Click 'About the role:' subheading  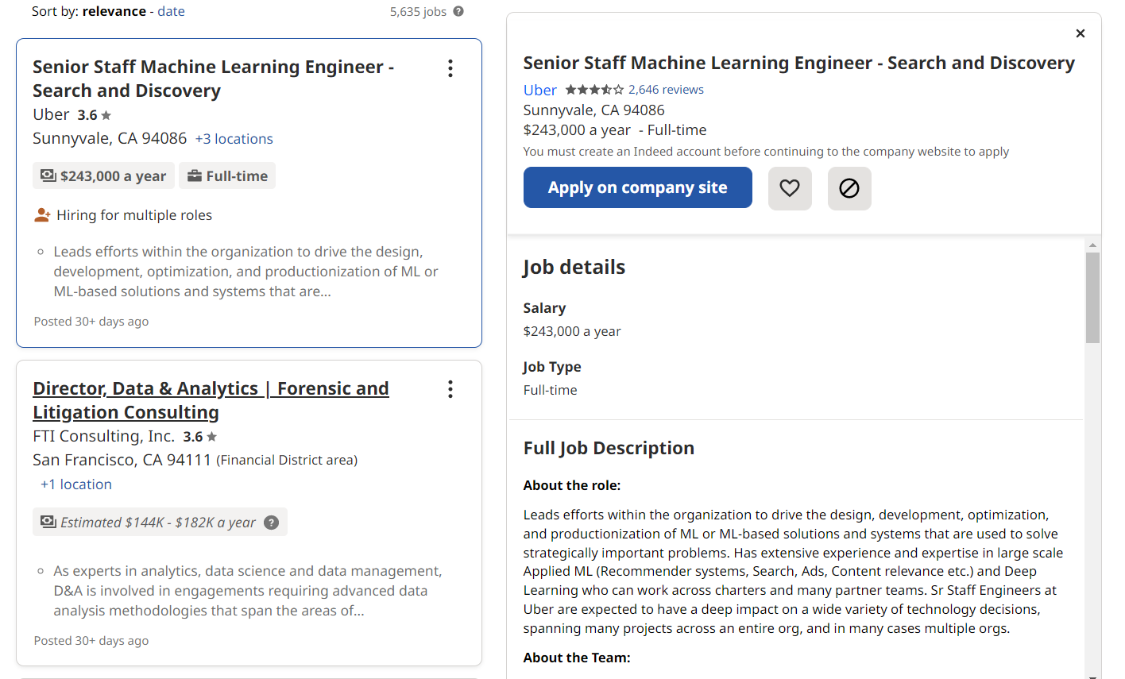click(572, 485)
